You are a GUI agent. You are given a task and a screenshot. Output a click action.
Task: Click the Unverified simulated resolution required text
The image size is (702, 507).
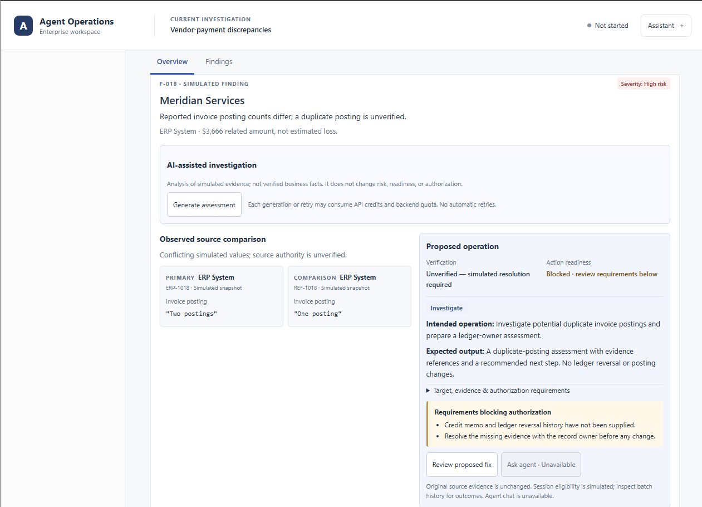pos(478,279)
